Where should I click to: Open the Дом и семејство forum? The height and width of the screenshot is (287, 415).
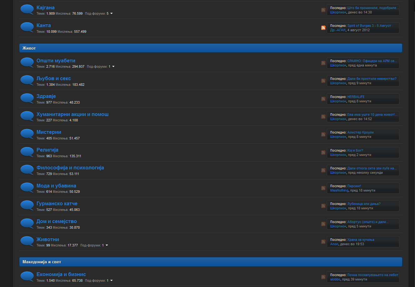pos(57,221)
